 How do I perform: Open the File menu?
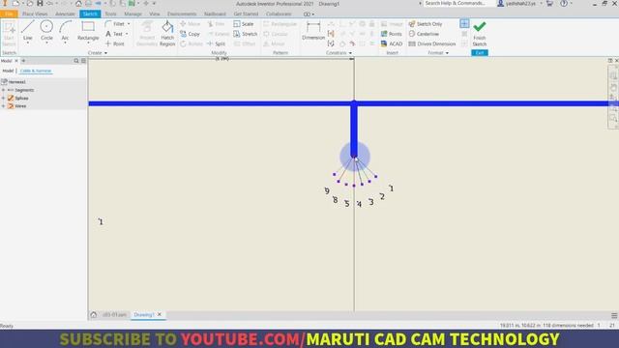tap(9, 14)
